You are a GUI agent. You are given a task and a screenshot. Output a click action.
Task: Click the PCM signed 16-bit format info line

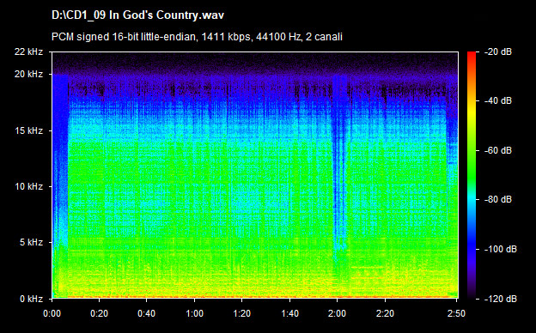coord(197,37)
